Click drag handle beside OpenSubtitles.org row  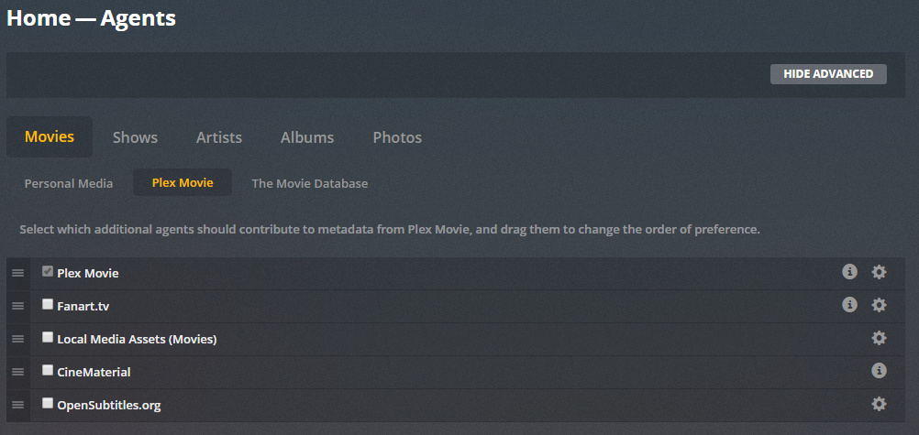point(18,405)
